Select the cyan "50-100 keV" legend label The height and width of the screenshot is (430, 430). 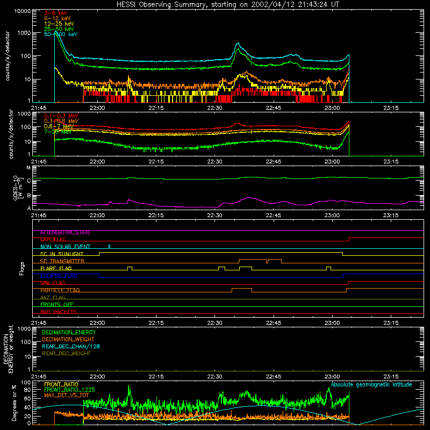pos(61,34)
